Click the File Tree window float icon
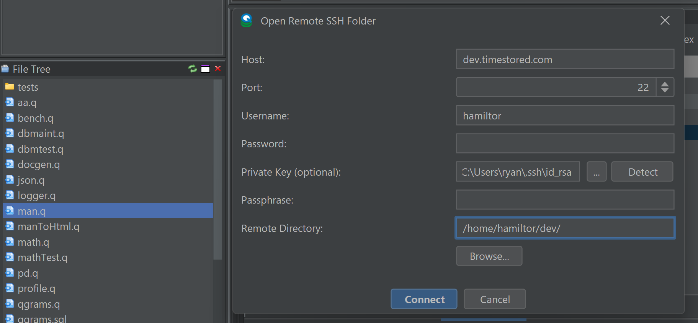Viewport: 698px width, 323px height. tap(206, 69)
